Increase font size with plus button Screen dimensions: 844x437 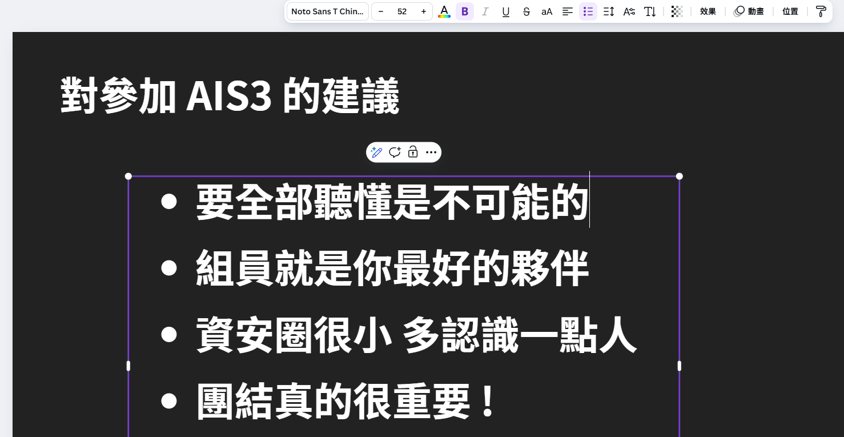click(x=423, y=11)
